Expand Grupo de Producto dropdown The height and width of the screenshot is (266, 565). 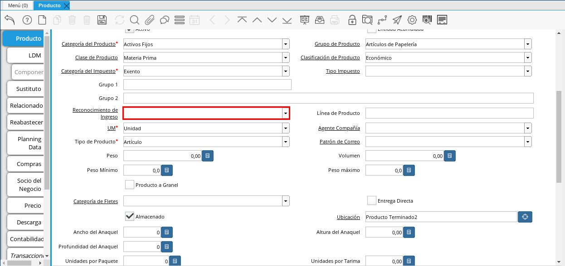[x=528, y=44]
